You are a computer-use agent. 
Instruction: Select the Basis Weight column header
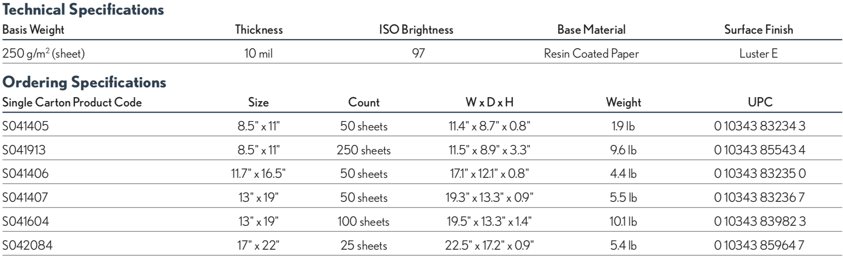pyautogui.click(x=33, y=30)
